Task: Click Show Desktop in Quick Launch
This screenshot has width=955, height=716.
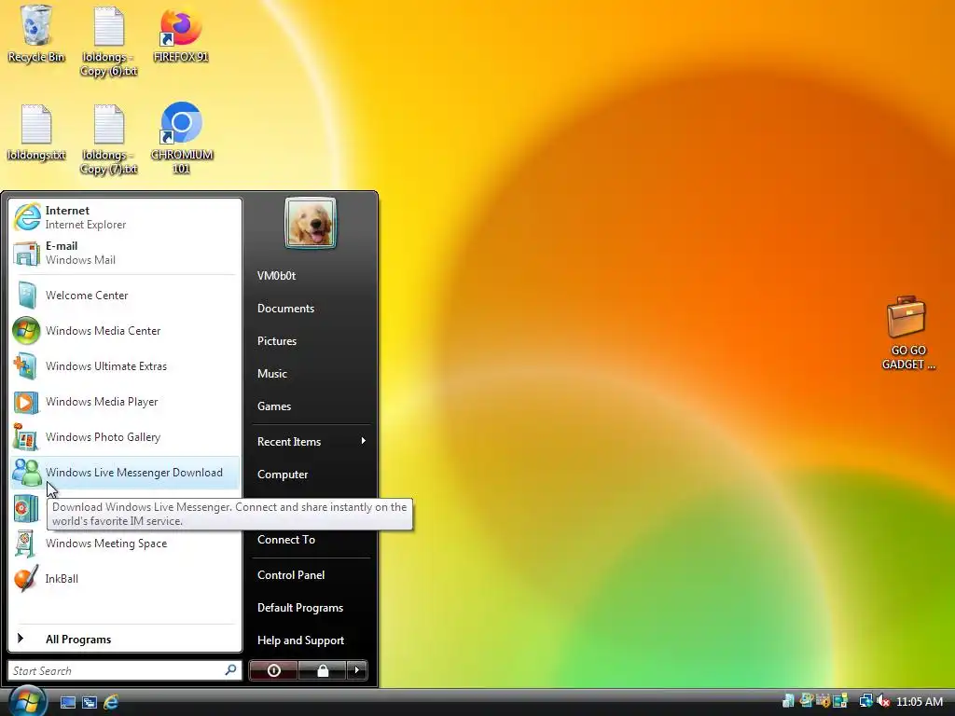Action: point(67,703)
